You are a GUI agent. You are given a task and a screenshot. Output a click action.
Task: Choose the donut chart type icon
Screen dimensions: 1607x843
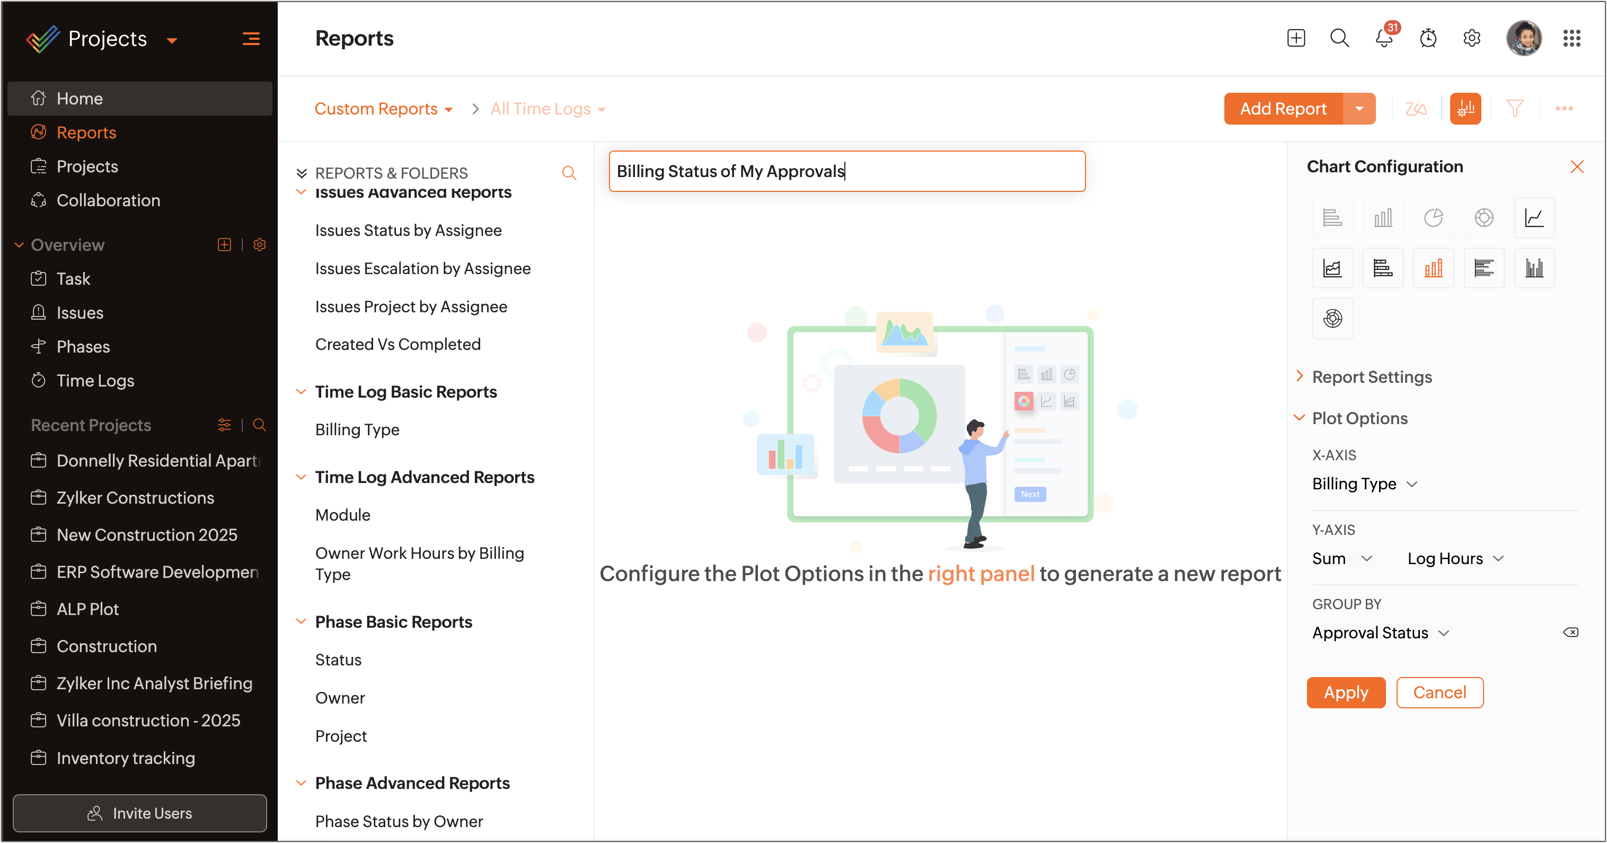pyautogui.click(x=1484, y=218)
